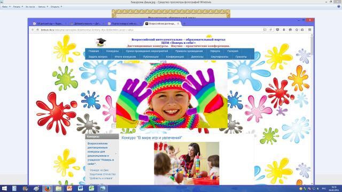Open the Файл dropdown menu
342x192 pixels.
click(6, 7)
